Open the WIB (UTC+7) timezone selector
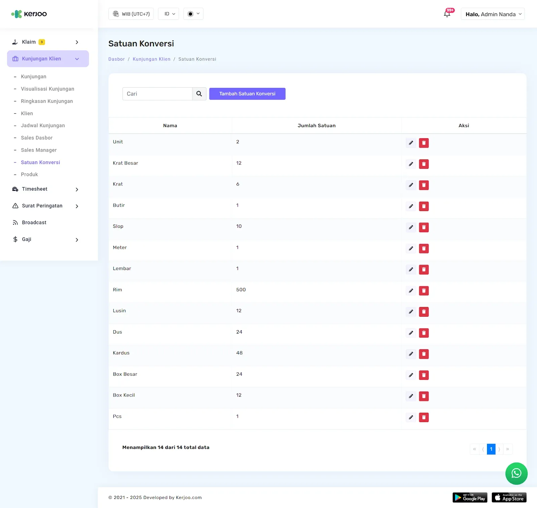This screenshot has width=537, height=508. point(131,14)
